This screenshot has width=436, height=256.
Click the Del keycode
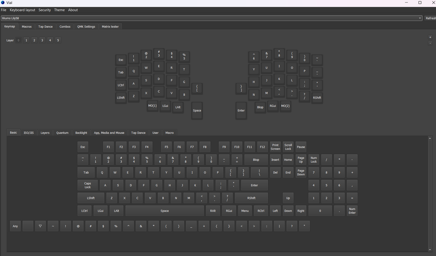[x=275, y=173]
